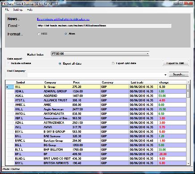195x174 pixels.
Task: Click the BHP BILLITON company cell
Action: (x=57, y=150)
